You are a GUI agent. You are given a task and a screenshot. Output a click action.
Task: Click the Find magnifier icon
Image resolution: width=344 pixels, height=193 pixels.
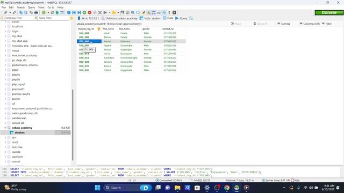(x=133, y=12)
